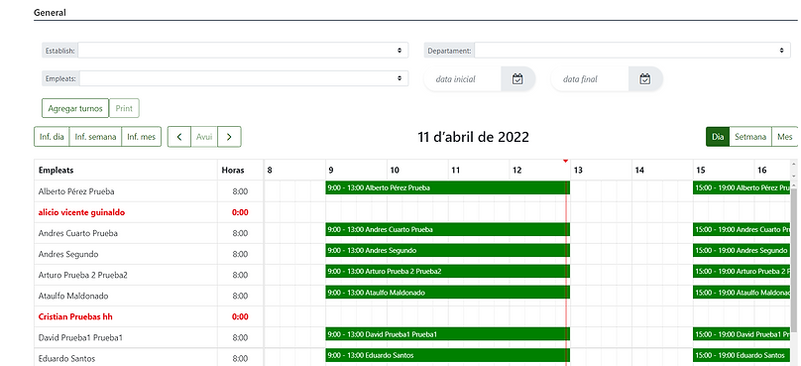The width and height of the screenshot is (801, 366).
Task: Select 9:00 - 13:00 Andres Cuarto Prueba shift
Action: tap(447, 229)
